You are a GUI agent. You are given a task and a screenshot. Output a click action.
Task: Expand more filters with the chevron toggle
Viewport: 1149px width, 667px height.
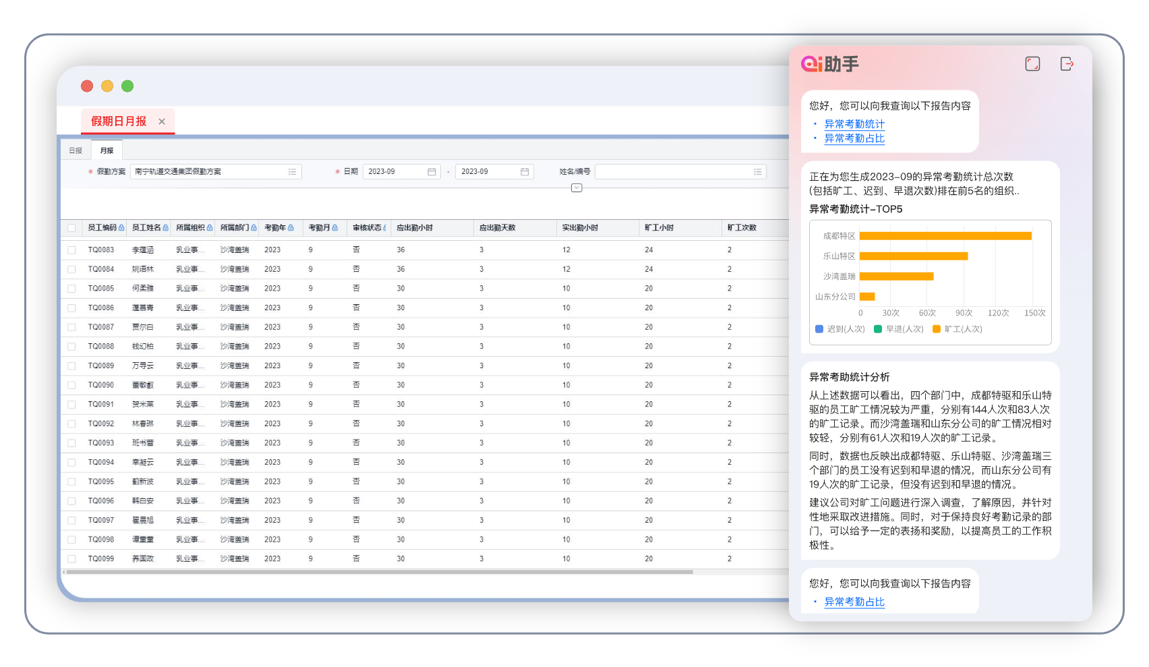pos(577,188)
